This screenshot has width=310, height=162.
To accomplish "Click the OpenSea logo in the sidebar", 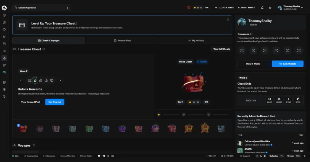I will (x=4, y=8).
